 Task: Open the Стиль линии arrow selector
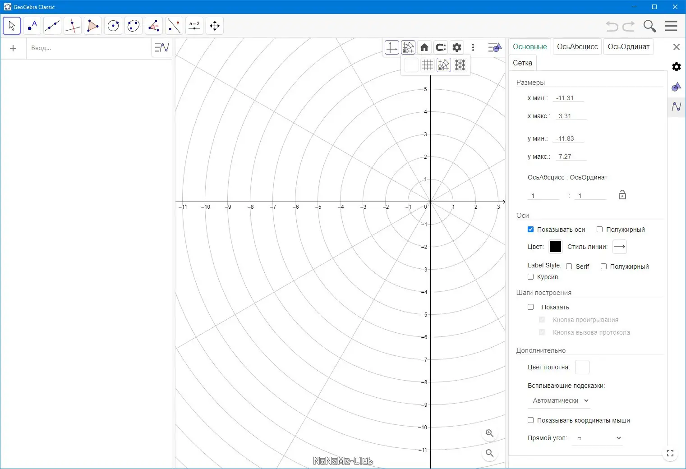click(x=620, y=247)
